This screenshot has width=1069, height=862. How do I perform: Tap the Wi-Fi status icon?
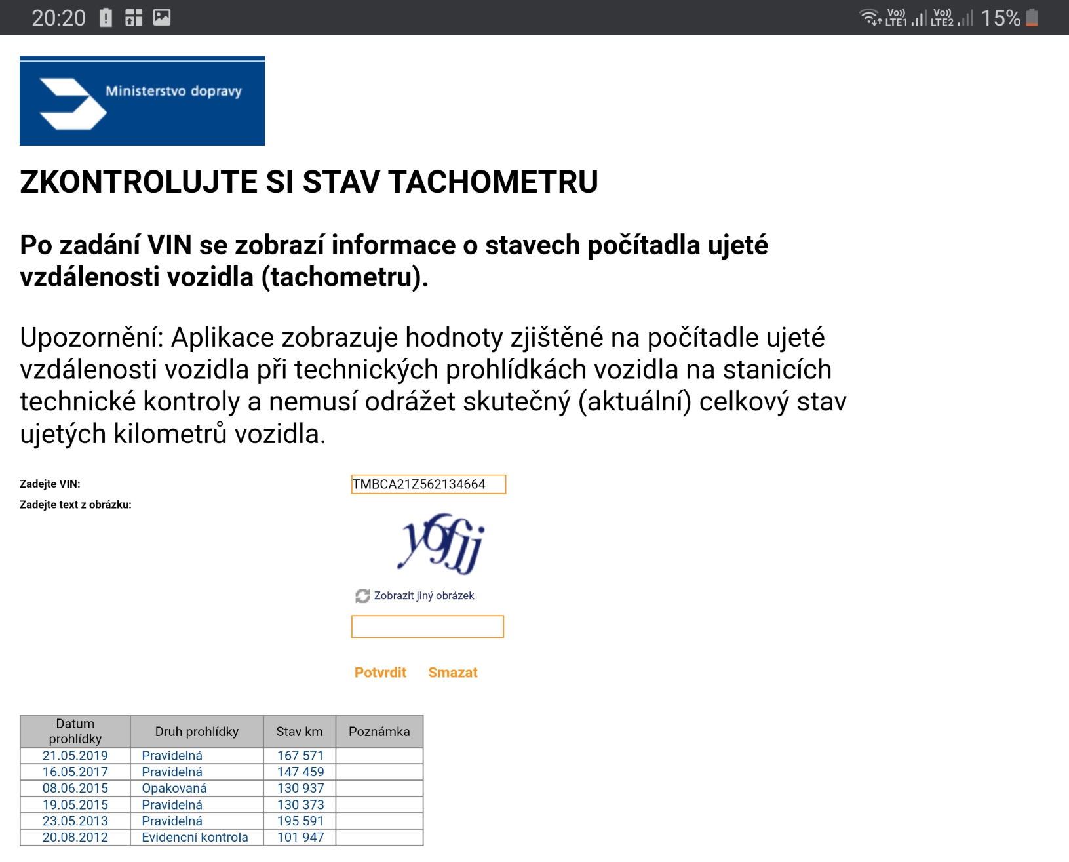(870, 17)
